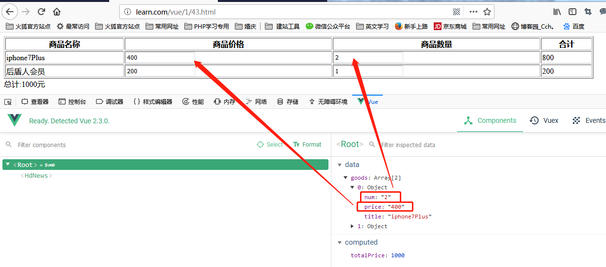This screenshot has height=267, width=606.
Task: Switch to the 控制台 console tab
Action: (x=72, y=101)
